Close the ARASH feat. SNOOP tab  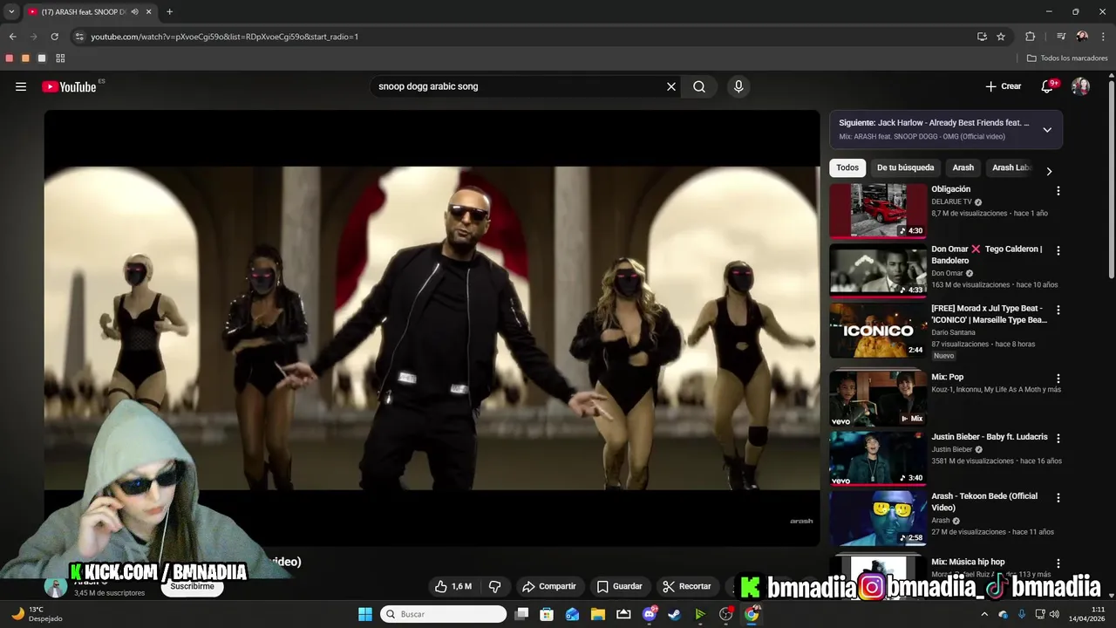coord(149,12)
